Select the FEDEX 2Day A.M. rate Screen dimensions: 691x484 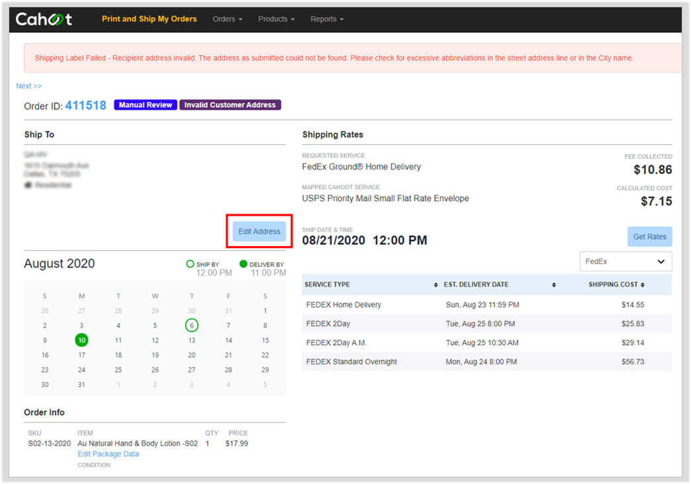pyautogui.click(x=486, y=343)
